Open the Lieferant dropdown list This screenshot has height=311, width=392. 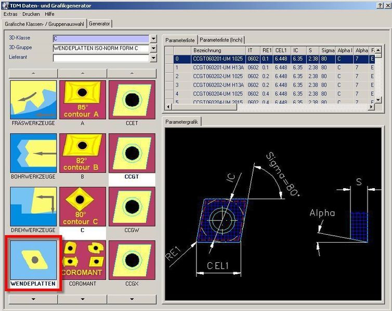[153, 58]
